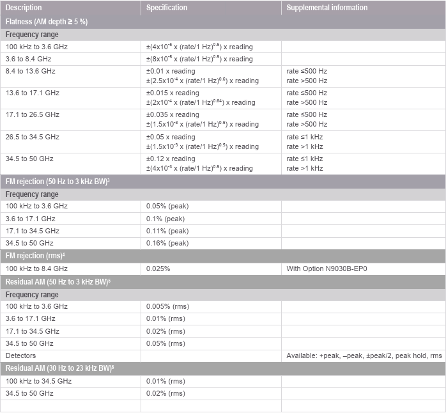Select the 0.025% specification value

coord(158,269)
